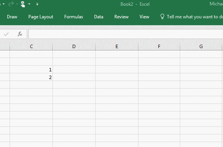Open the Formulas tab
The height and width of the screenshot is (147, 223).
(x=74, y=17)
